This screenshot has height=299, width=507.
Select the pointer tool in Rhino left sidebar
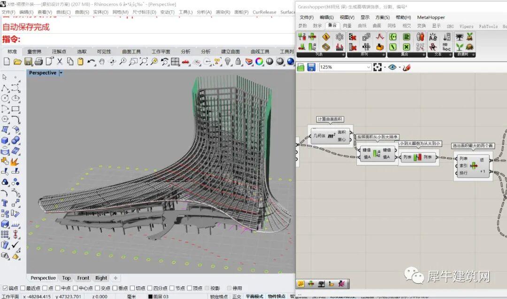pyautogui.click(x=5, y=77)
